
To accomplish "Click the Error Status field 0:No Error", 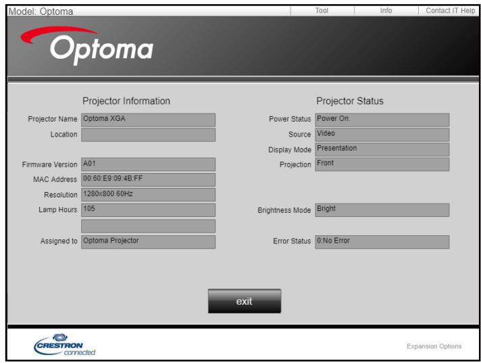I will (x=382, y=242).
